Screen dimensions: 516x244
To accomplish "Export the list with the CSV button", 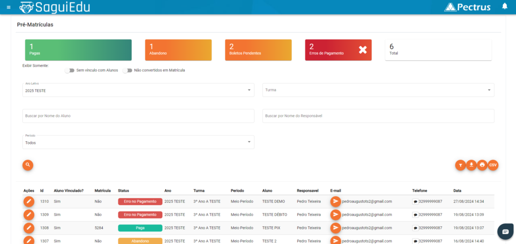I will [x=493, y=165].
